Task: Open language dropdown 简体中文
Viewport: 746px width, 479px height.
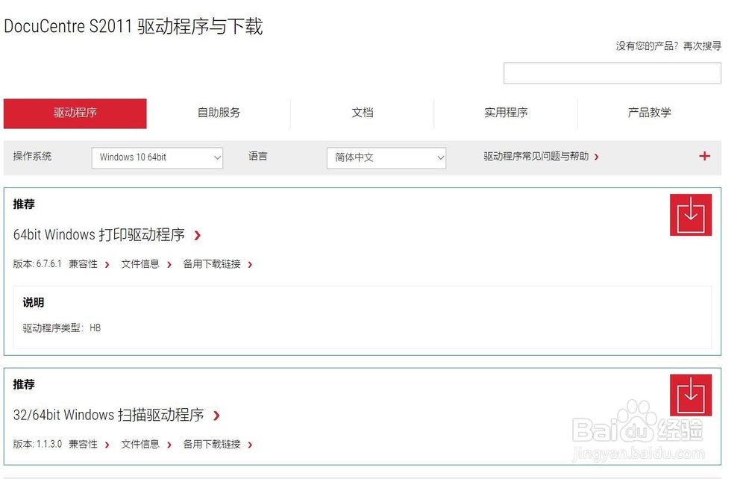Action: click(x=386, y=157)
